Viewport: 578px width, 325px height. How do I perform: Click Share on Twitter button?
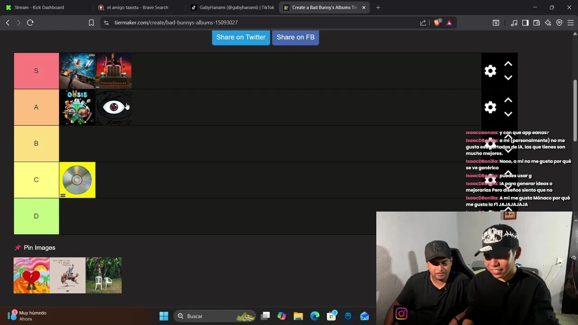241,37
